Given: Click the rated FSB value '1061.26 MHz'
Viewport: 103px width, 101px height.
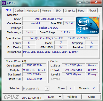Looking at the screenshot, I should pyautogui.click(x=34, y=79).
